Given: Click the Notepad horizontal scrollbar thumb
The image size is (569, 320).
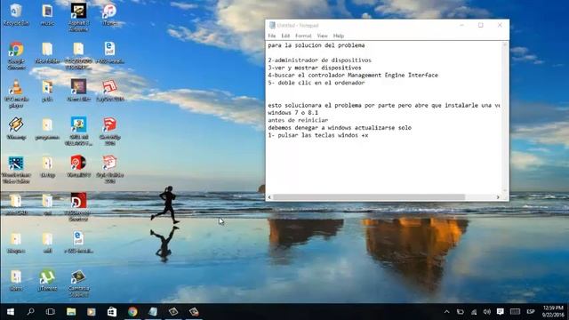Looking at the screenshot, I should (369, 197).
